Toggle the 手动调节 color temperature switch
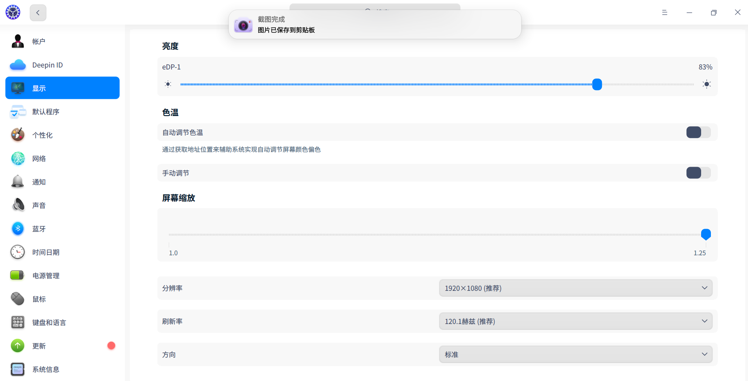The image size is (748, 381). tap(698, 173)
